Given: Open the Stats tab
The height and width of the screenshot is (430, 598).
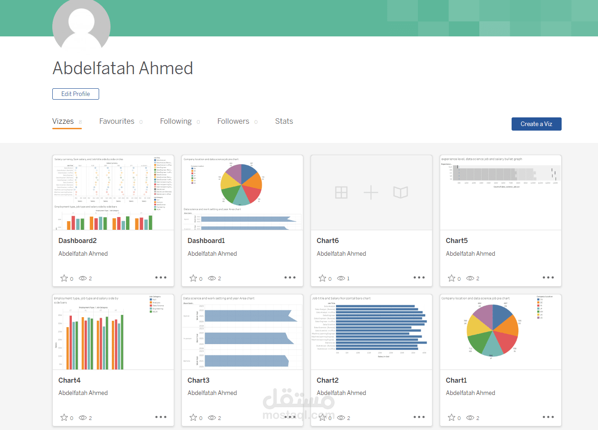Looking at the screenshot, I should (284, 121).
